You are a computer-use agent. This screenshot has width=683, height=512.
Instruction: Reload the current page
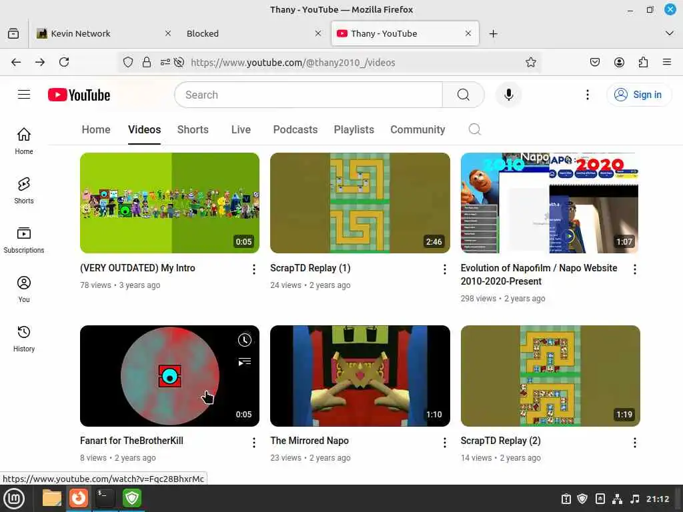point(64,62)
